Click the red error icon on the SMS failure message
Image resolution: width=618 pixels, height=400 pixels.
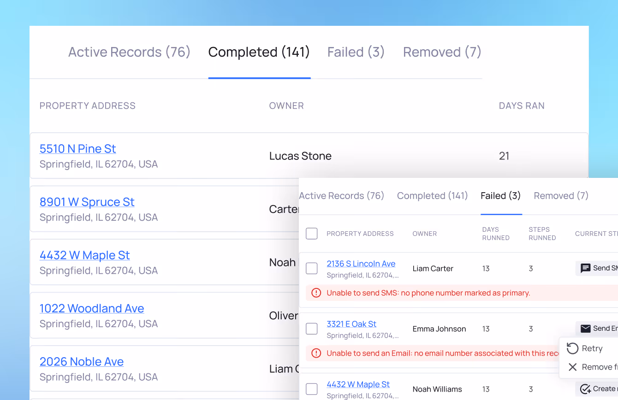[316, 293]
